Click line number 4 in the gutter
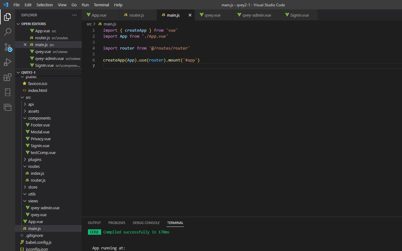 click(x=94, y=48)
